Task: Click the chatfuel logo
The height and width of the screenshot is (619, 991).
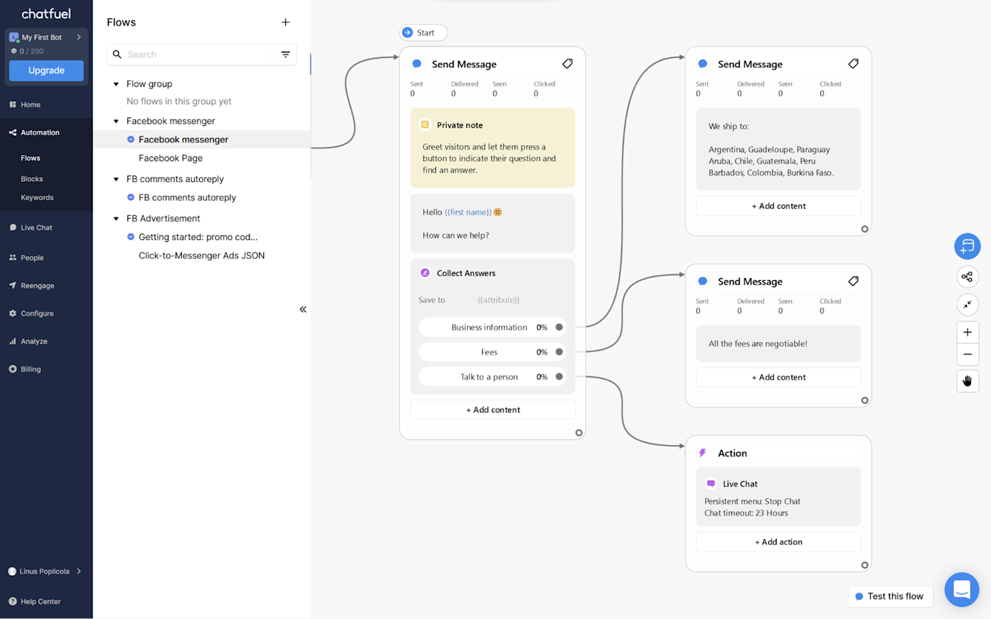Action: [46, 13]
